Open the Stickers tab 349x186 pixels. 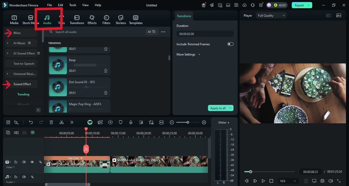pyautogui.click(x=121, y=20)
